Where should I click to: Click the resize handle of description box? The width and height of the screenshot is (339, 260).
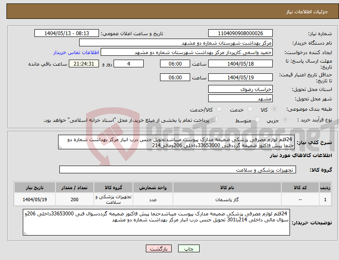point(60,147)
